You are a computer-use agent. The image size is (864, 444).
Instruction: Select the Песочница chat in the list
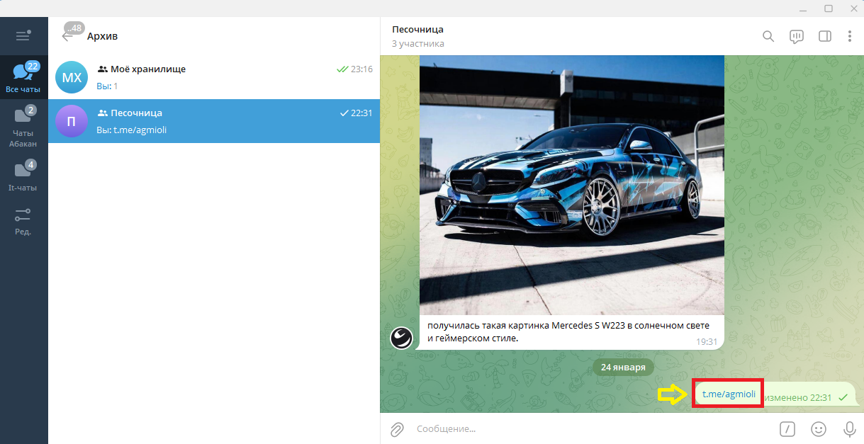213,121
